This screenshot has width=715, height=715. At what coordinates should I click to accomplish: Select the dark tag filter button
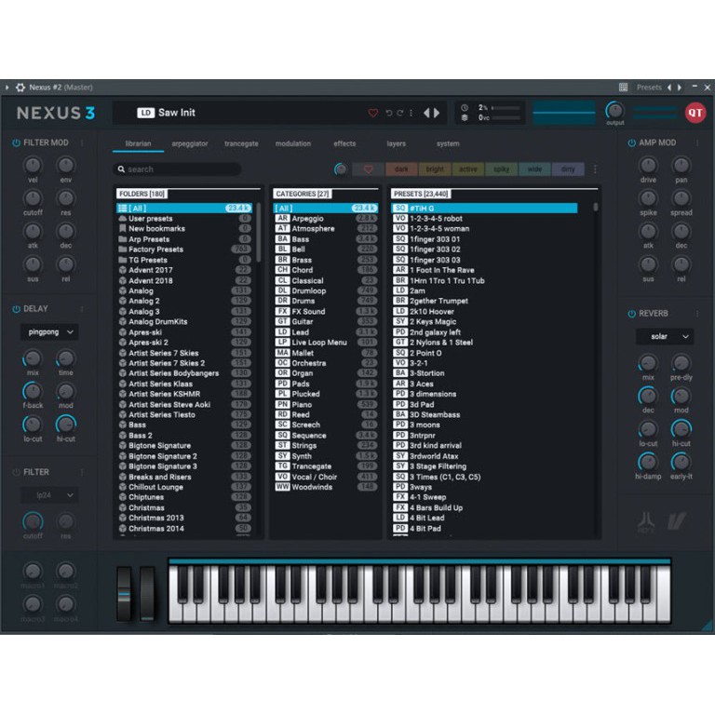pyautogui.click(x=402, y=169)
